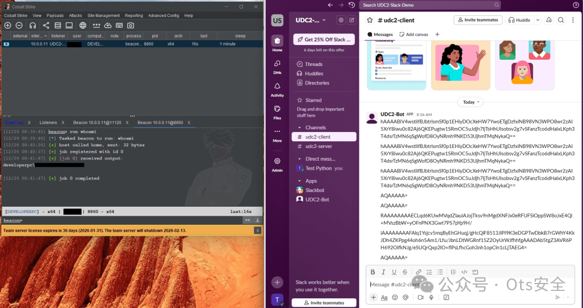Open Slack help question mark icon

(576, 5)
